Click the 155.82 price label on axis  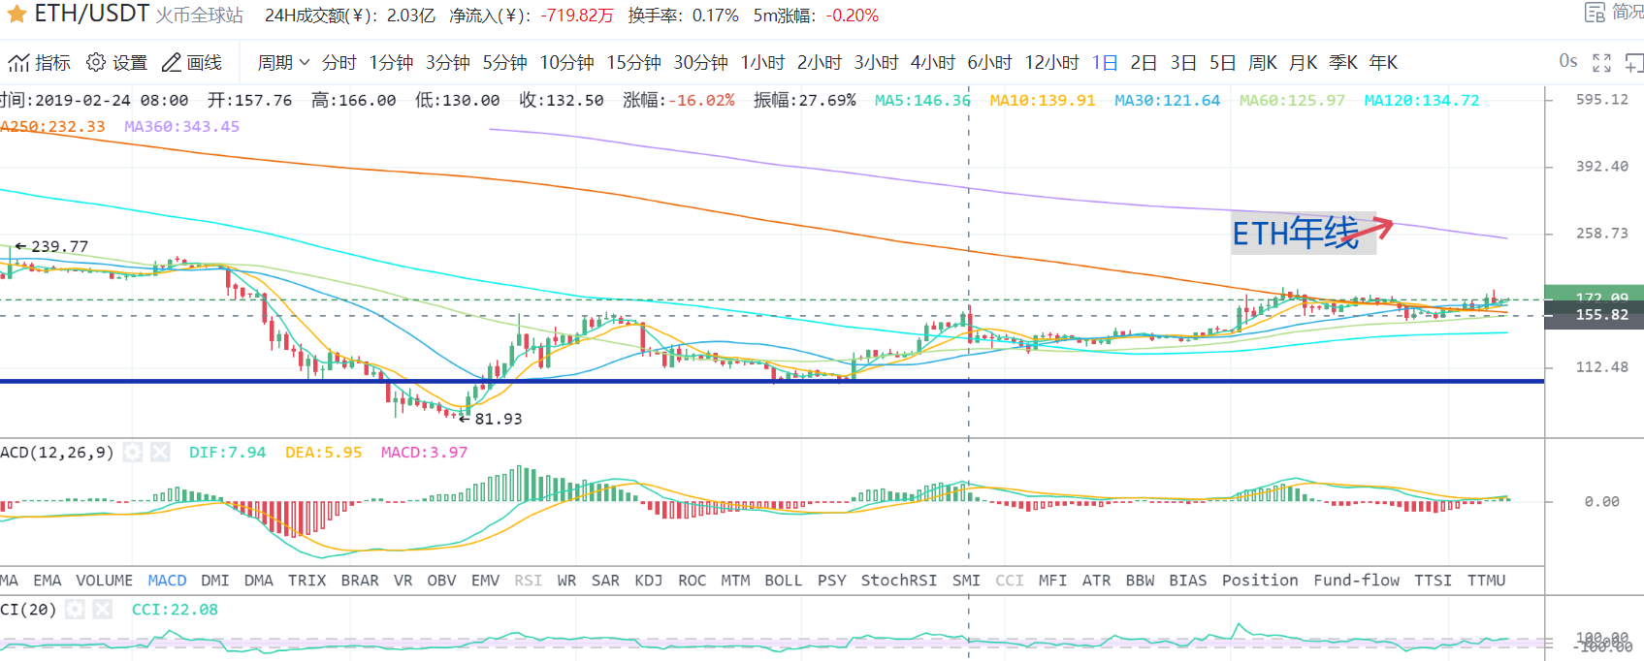point(1601,315)
